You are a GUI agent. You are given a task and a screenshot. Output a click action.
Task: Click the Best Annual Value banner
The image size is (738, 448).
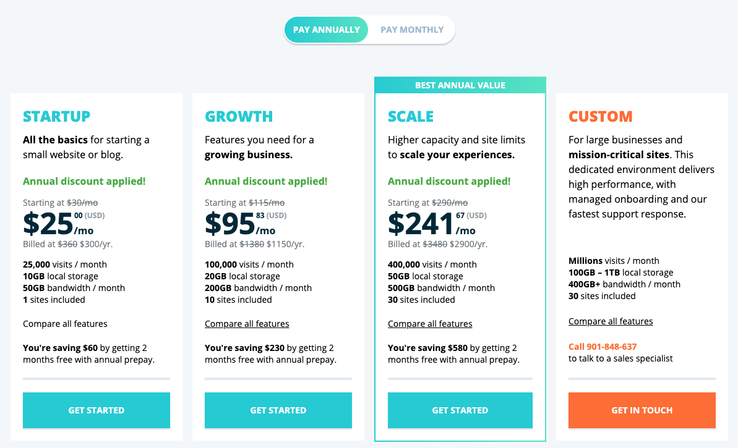pyautogui.click(x=460, y=85)
